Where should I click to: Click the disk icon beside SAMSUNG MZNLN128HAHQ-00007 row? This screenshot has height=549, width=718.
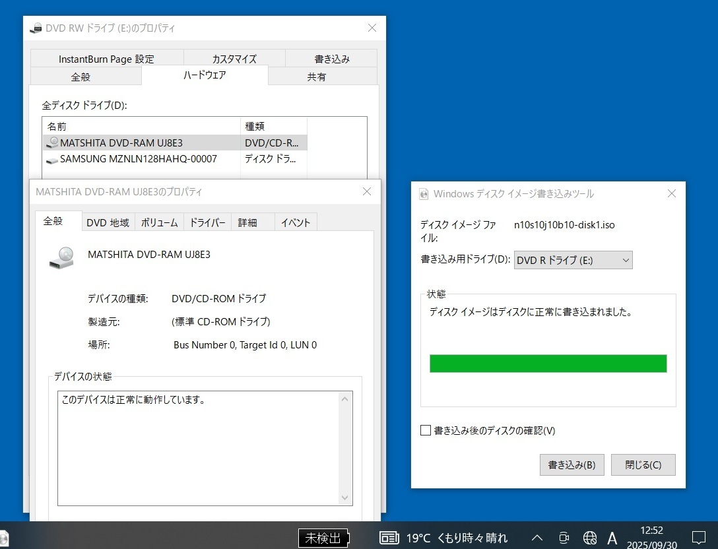click(52, 160)
